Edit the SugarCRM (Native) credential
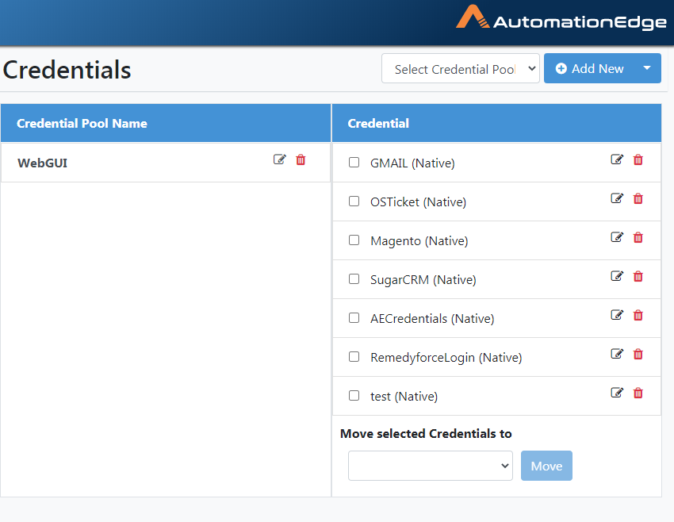 (617, 275)
